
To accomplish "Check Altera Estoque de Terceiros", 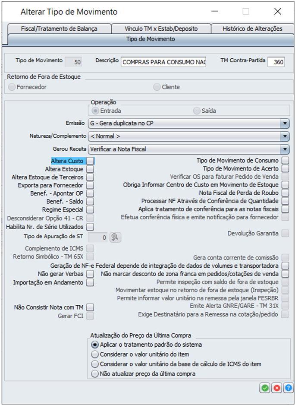I will pyautogui.click(x=90, y=177).
